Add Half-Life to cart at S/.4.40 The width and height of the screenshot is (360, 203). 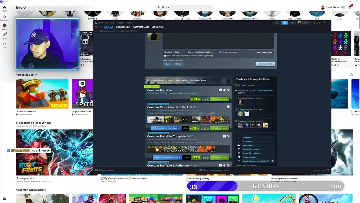(x=220, y=99)
